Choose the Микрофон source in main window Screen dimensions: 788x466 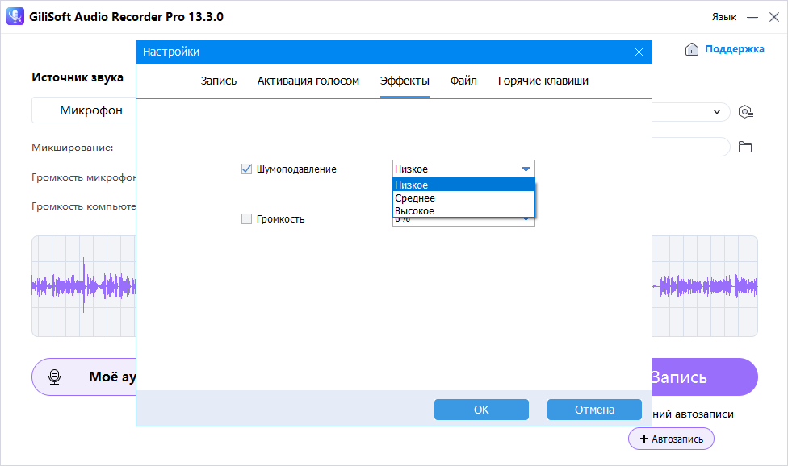coord(84,110)
